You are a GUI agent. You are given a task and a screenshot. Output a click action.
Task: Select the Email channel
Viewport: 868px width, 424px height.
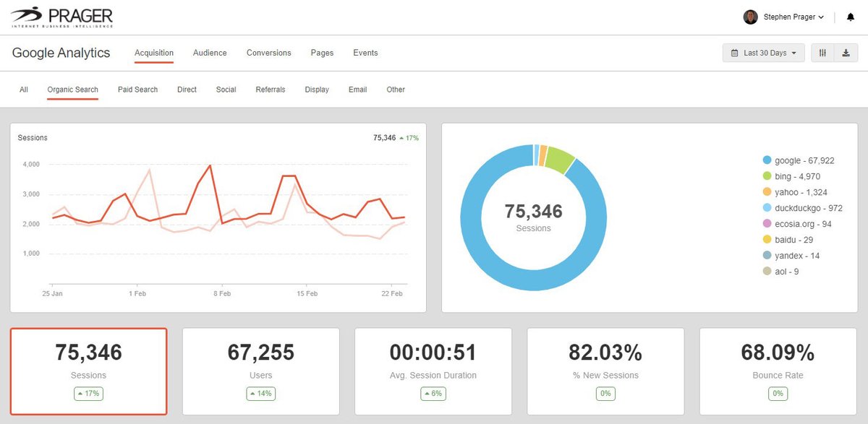tap(357, 90)
